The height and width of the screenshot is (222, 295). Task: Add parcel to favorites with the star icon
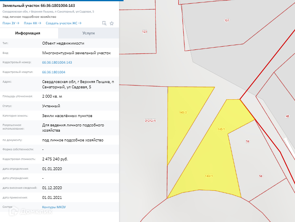[x=112, y=23]
